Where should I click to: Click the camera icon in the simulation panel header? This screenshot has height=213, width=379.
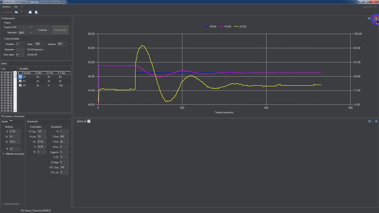click(x=370, y=121)
